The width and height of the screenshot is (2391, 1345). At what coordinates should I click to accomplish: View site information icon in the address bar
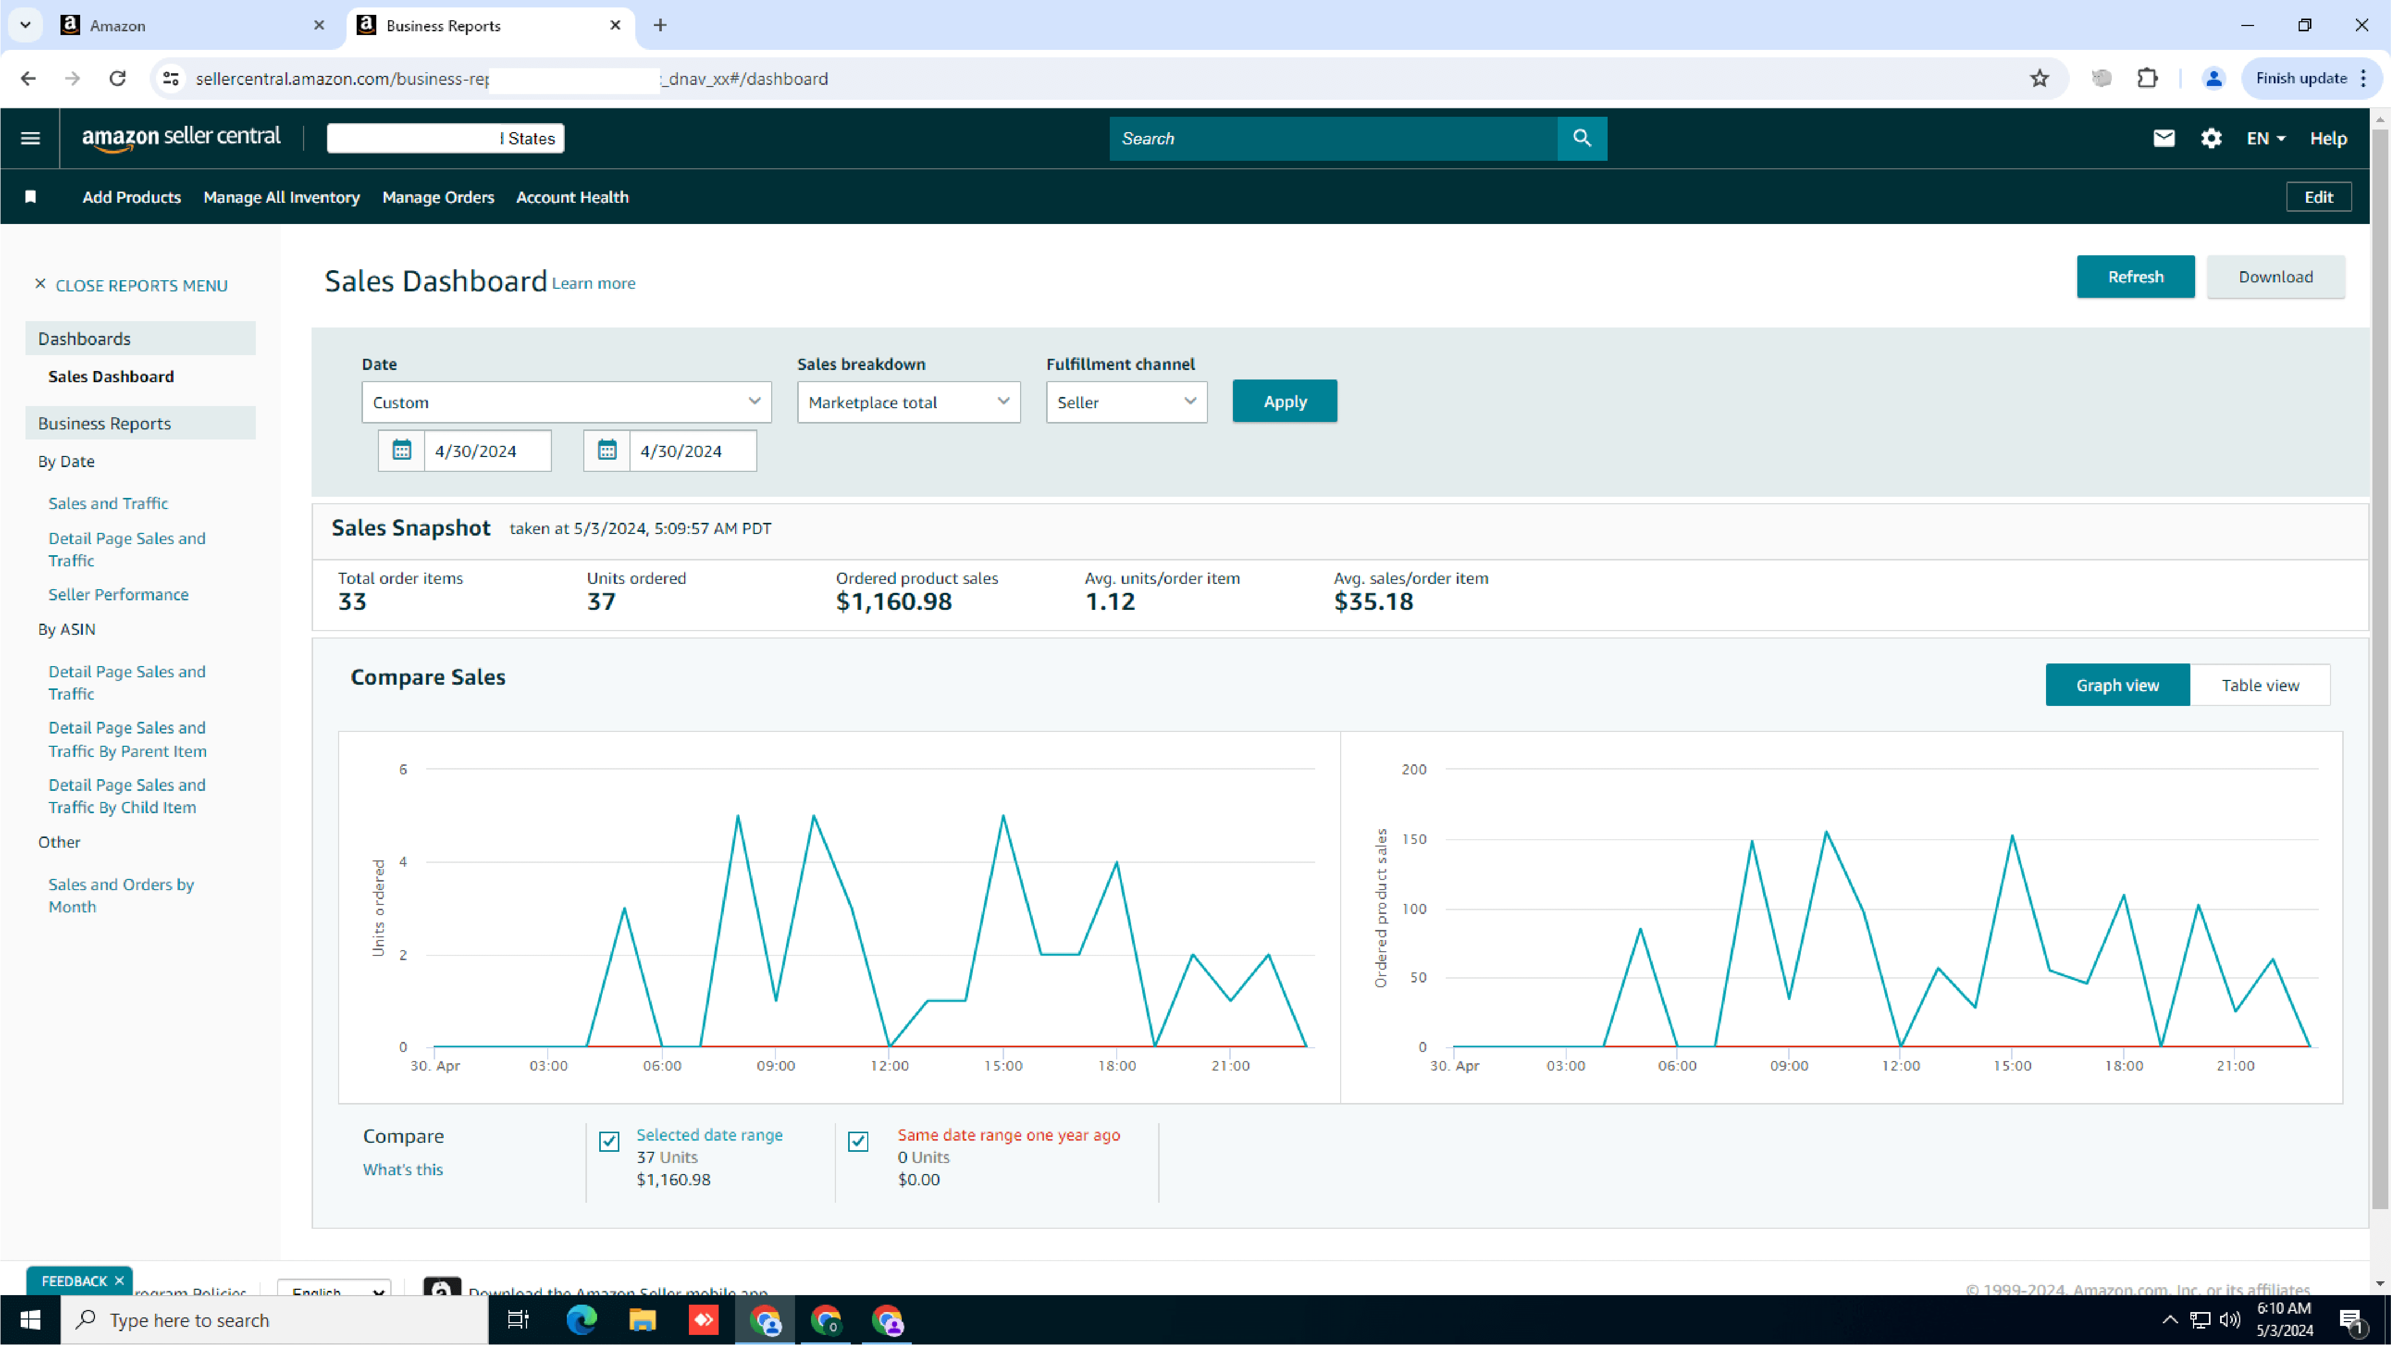pyautogui.click(x=171, y=78)
